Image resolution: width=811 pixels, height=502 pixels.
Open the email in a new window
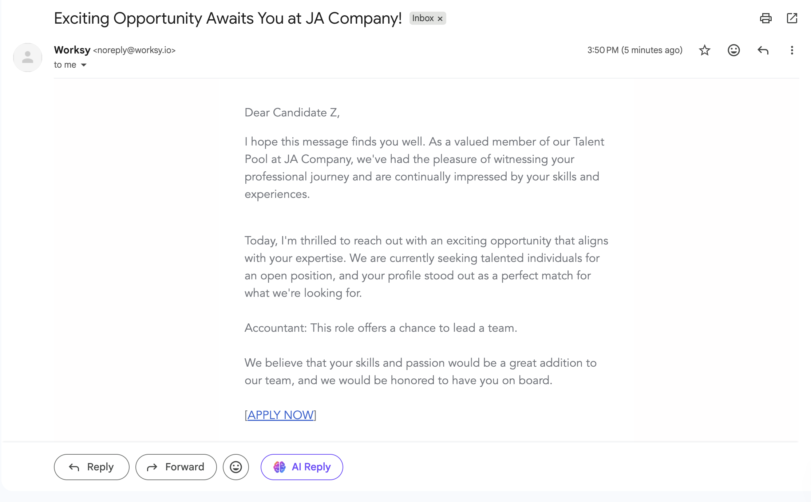point(792,18)
